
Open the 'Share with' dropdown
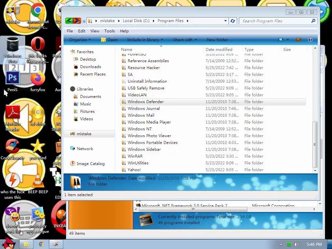[185, 40]
